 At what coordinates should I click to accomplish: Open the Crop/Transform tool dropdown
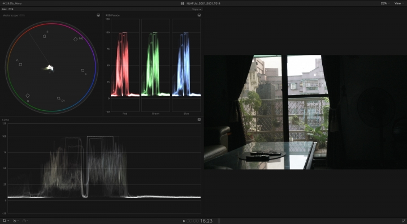coord(6,221)
